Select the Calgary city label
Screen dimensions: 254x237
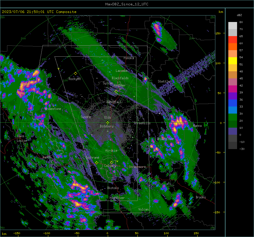coord(110,166)
